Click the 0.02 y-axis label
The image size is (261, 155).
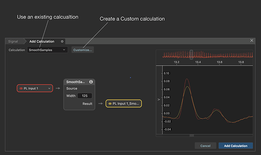[166, 105]
